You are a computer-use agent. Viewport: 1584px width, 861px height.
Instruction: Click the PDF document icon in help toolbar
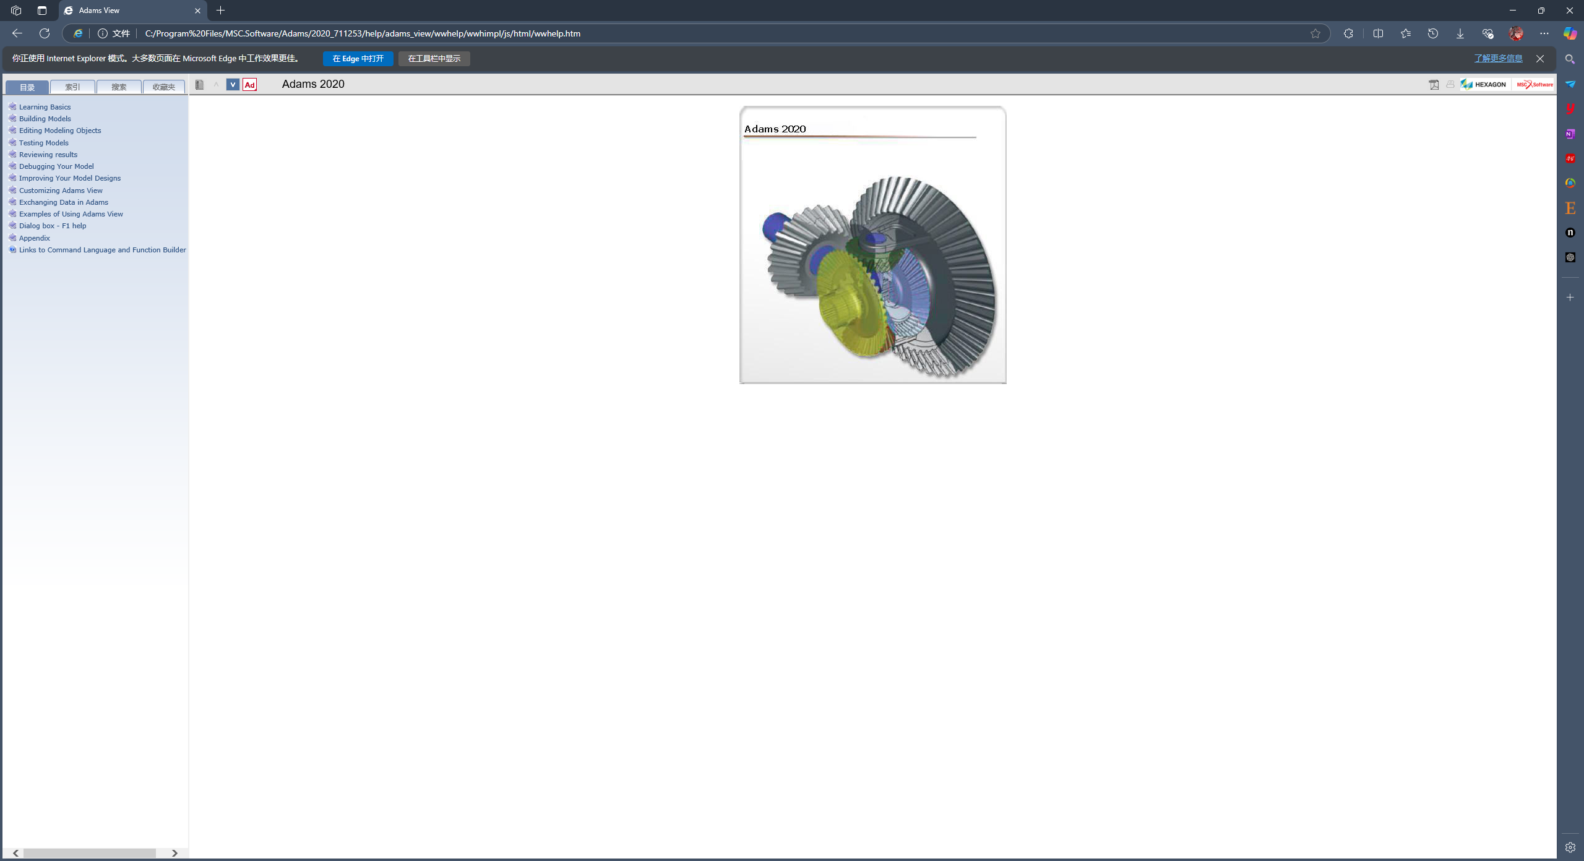tap(1434, 85)
